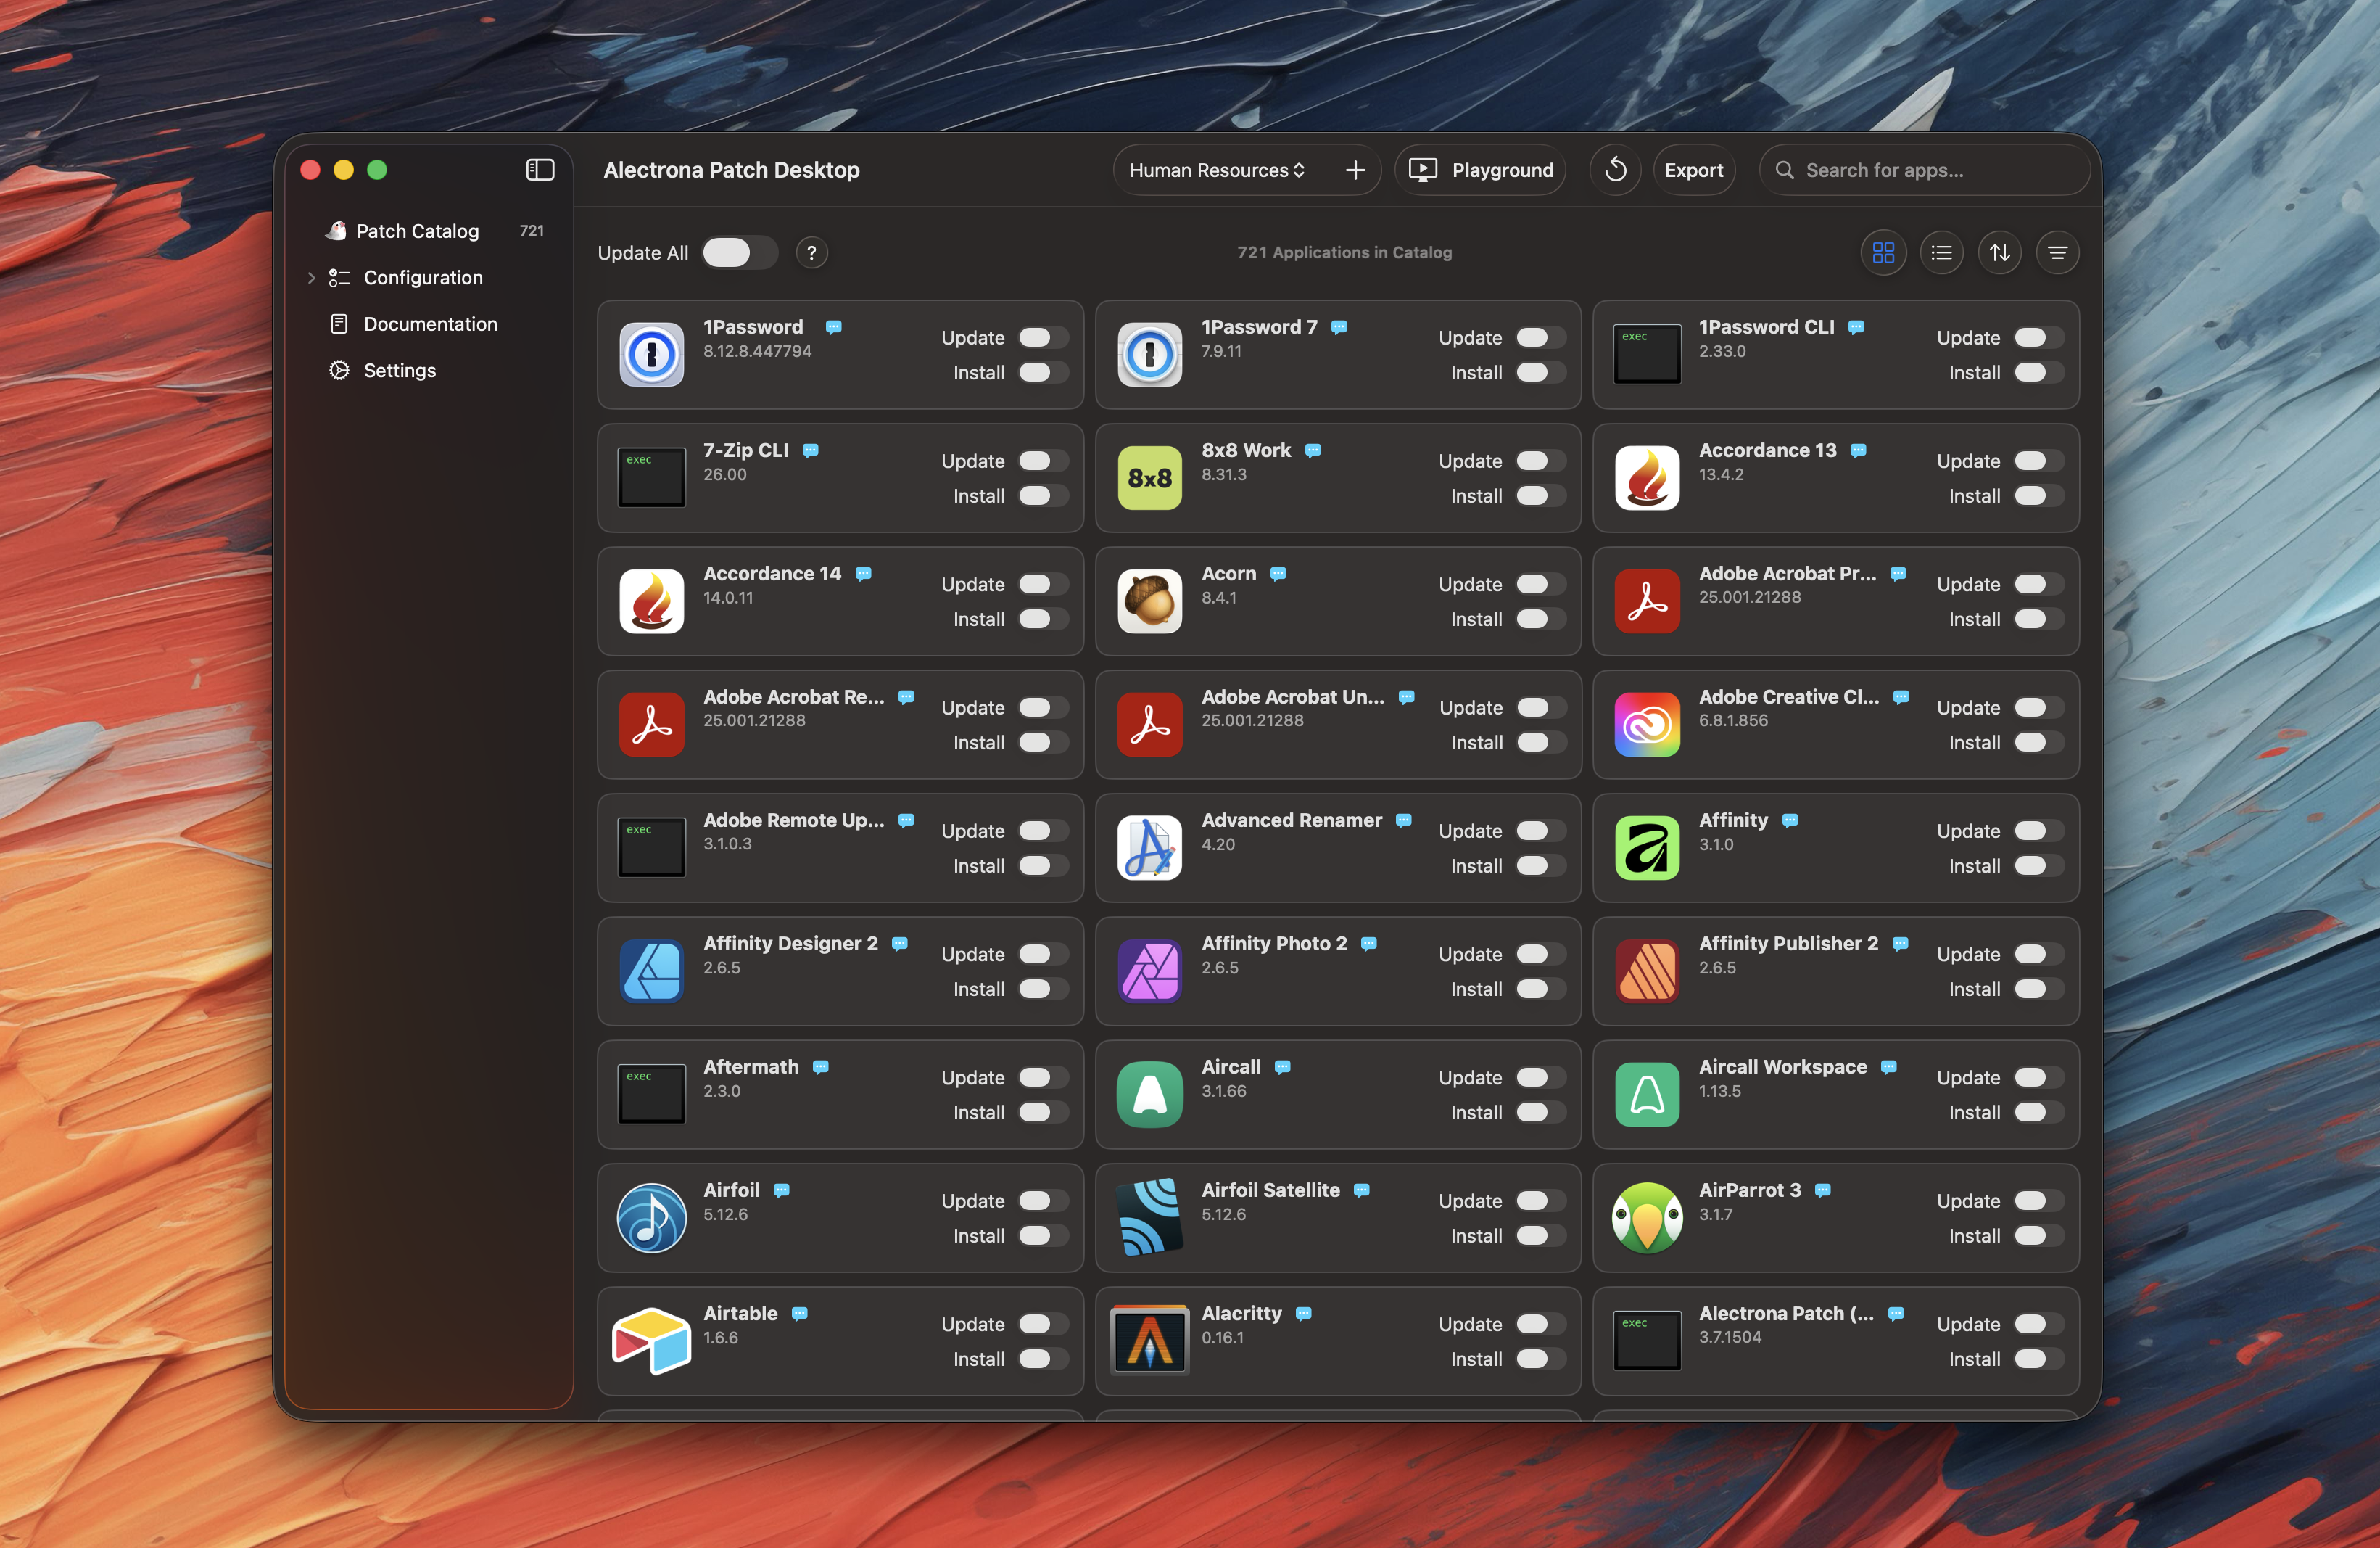Viewport: 2380px width, 1548px height.
Task: Click the Airfoil Satellite app icon
Action: [x=1149, y=1218]
